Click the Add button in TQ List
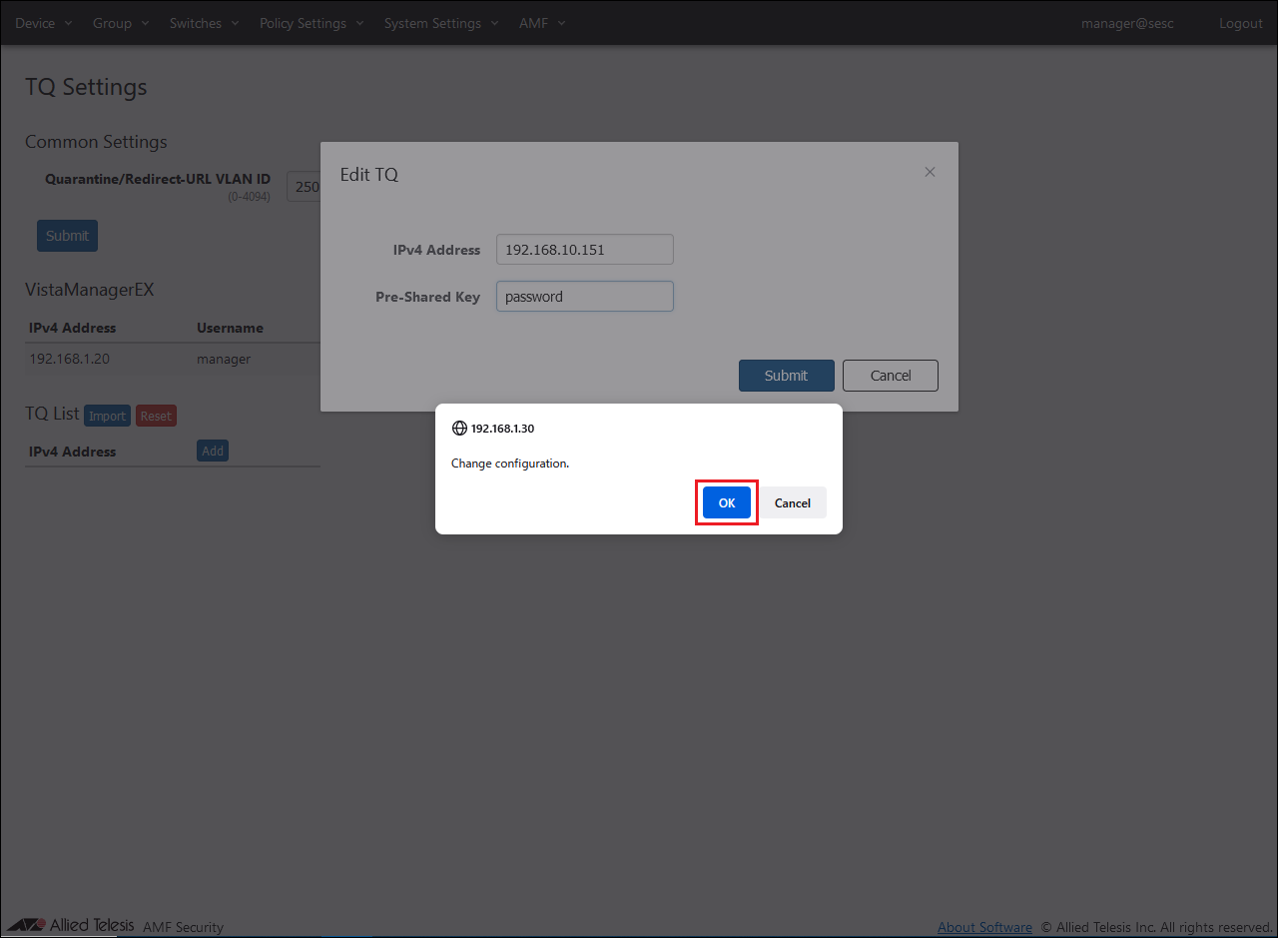The width and height of the screenshot is (1278, 938). (x=213, y=451)
